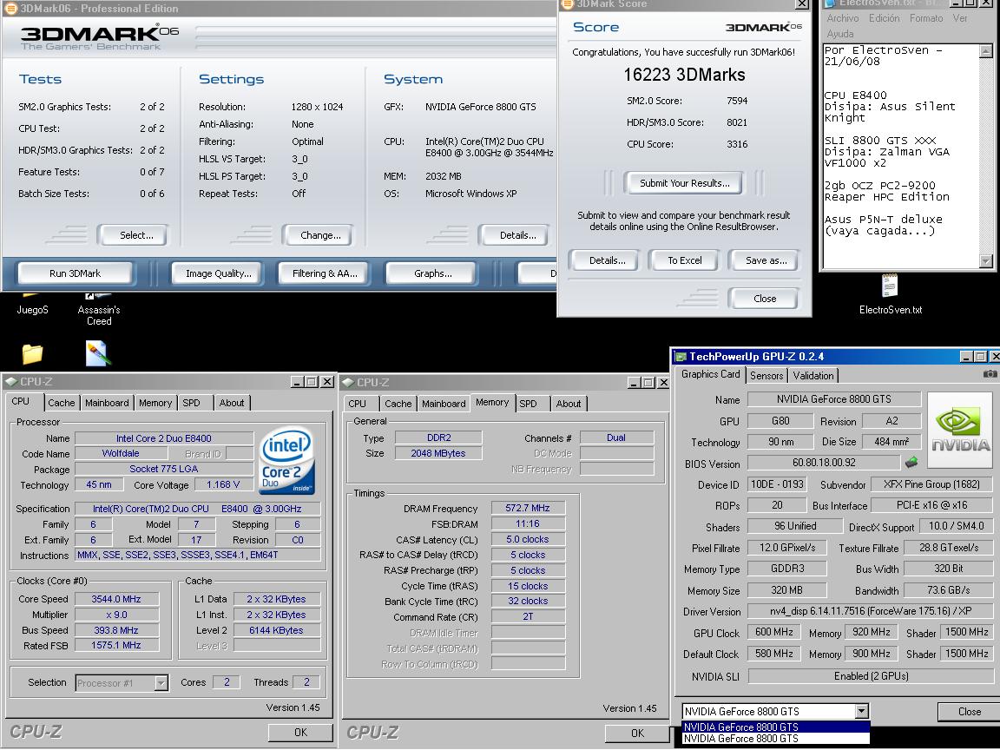Click GPU-Z camera screenshot icon
Image resolution: width=1000 pixels, height=750 pixels.
(x=990, y=374)
